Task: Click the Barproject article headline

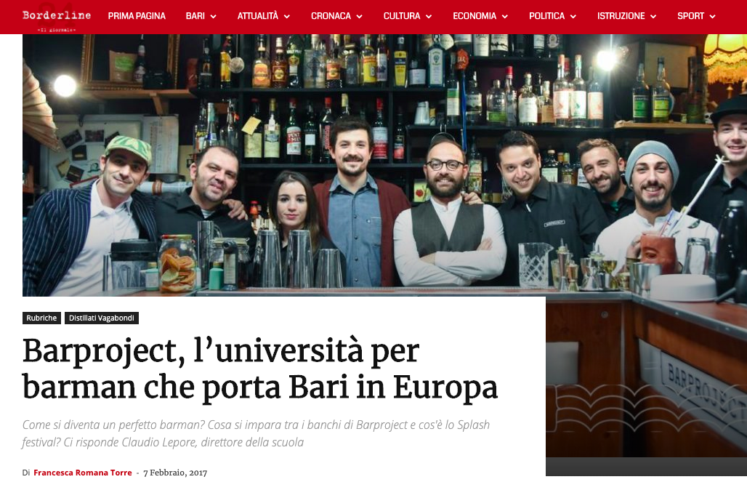Action: [x=260, y=369]
